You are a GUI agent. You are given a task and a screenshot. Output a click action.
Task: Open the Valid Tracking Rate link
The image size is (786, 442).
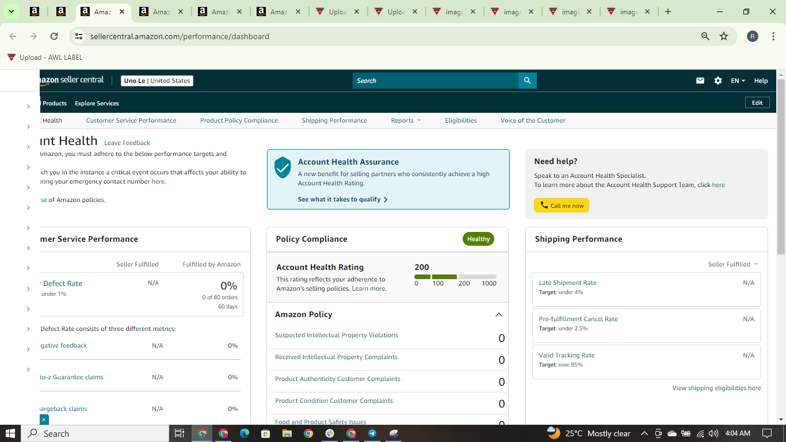tap(567, 355)
